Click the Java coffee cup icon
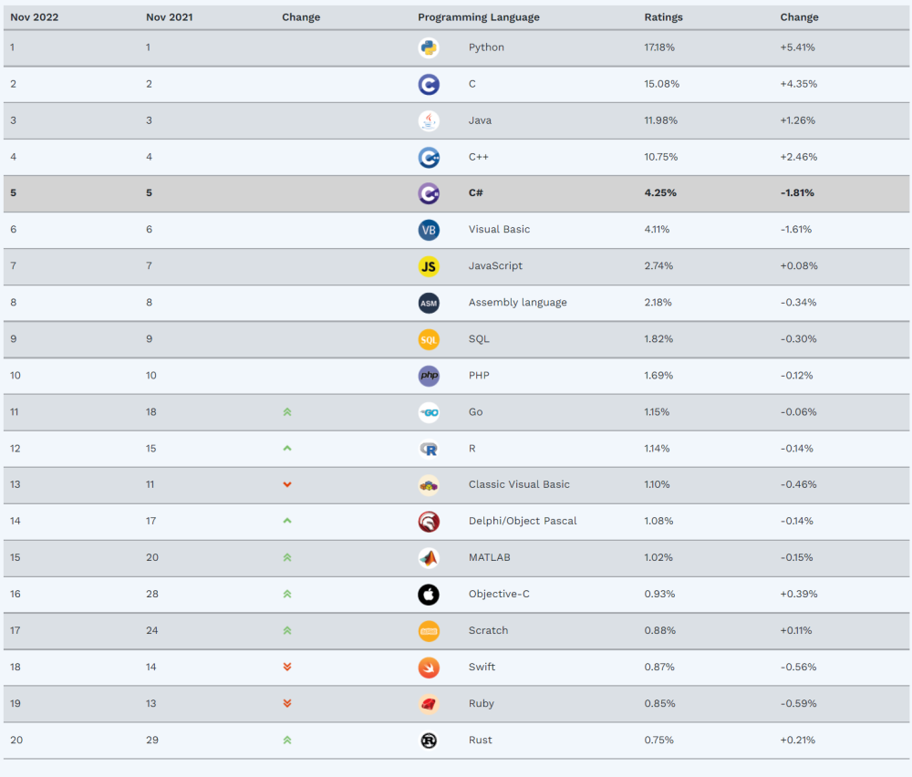The height and width of the screenshot is (777, 912). tap(428, 120)
